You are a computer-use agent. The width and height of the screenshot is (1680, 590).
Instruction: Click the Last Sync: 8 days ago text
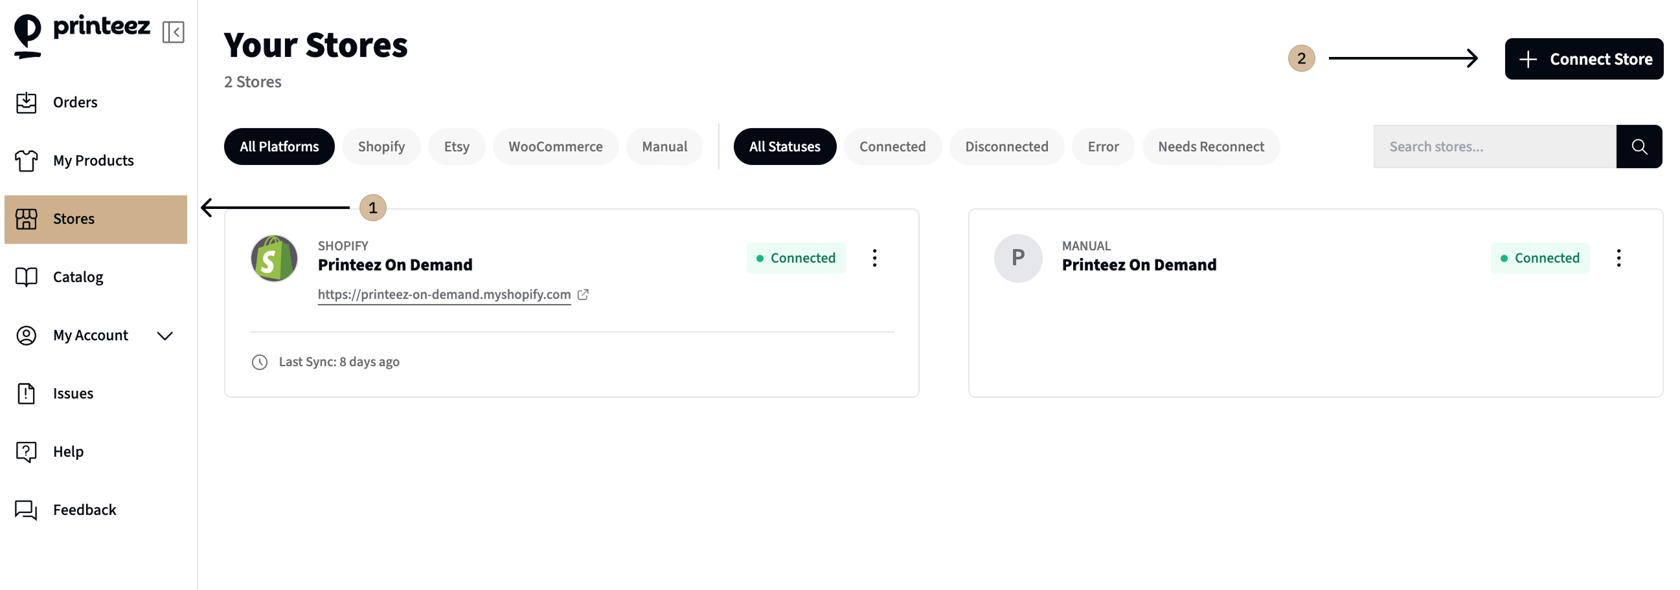point(339,362)
